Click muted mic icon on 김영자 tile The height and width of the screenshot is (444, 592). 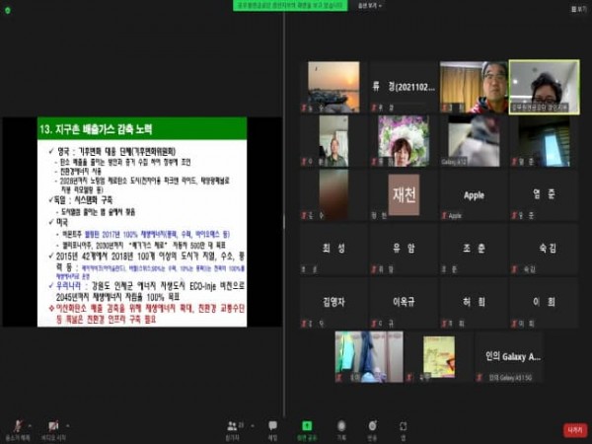click(304, 324)
